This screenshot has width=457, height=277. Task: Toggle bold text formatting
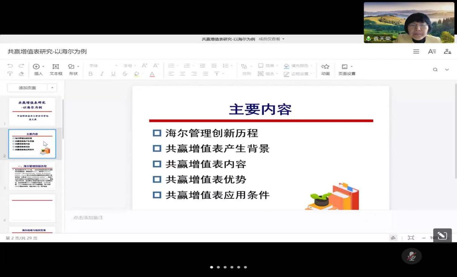pyautogui.click(x=90, y=74)
